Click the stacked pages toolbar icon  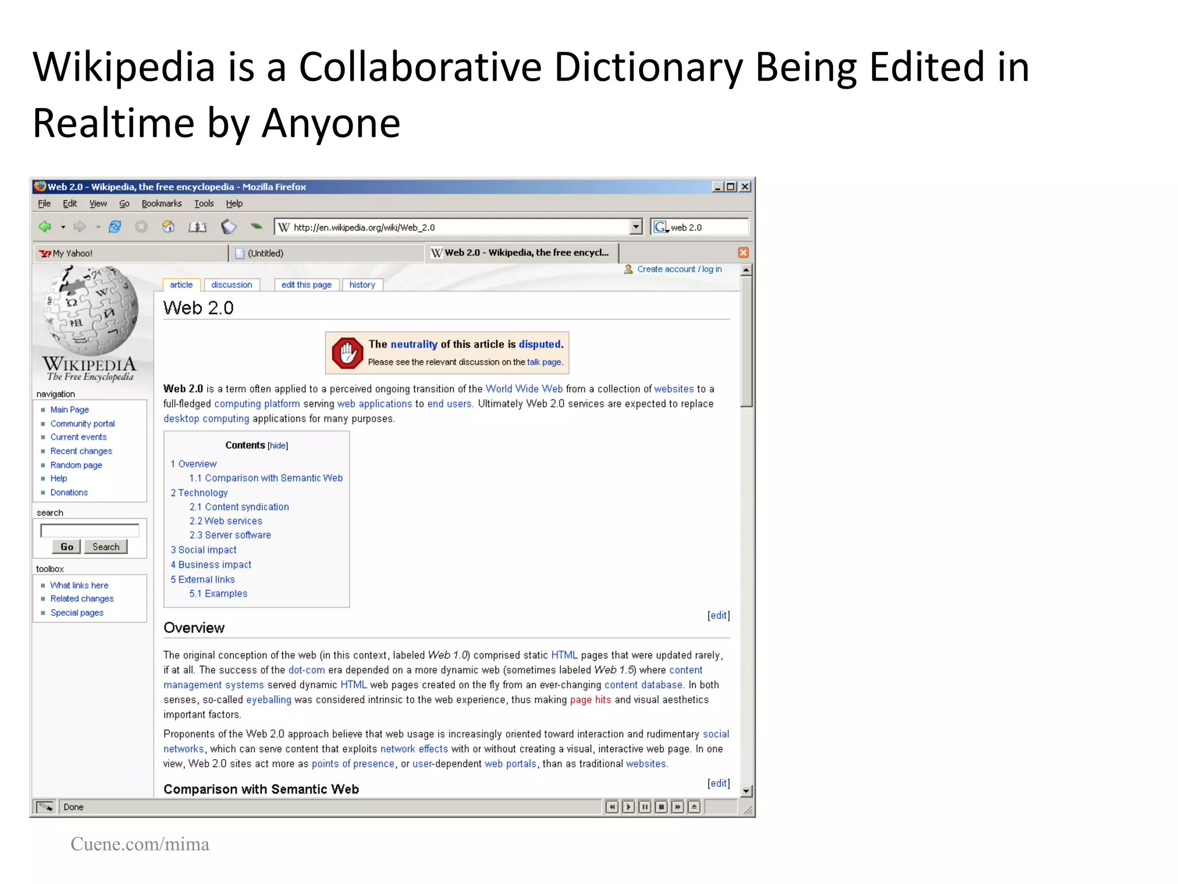click(229, 227)
